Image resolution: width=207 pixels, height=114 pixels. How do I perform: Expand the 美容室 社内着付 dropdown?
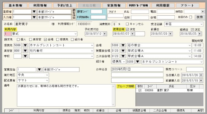(92, 51)
